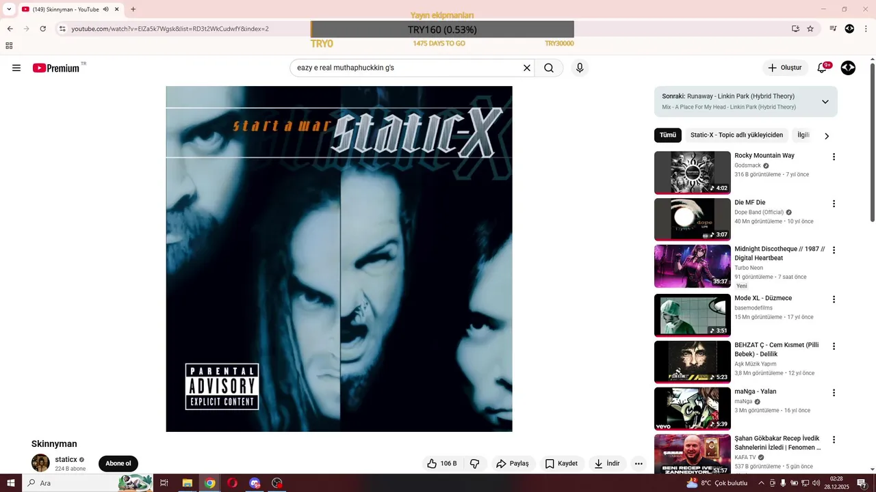Install app icon in address bar
Image resolution: width=876 pixels, height=492 pixels.
pos(795,29)
